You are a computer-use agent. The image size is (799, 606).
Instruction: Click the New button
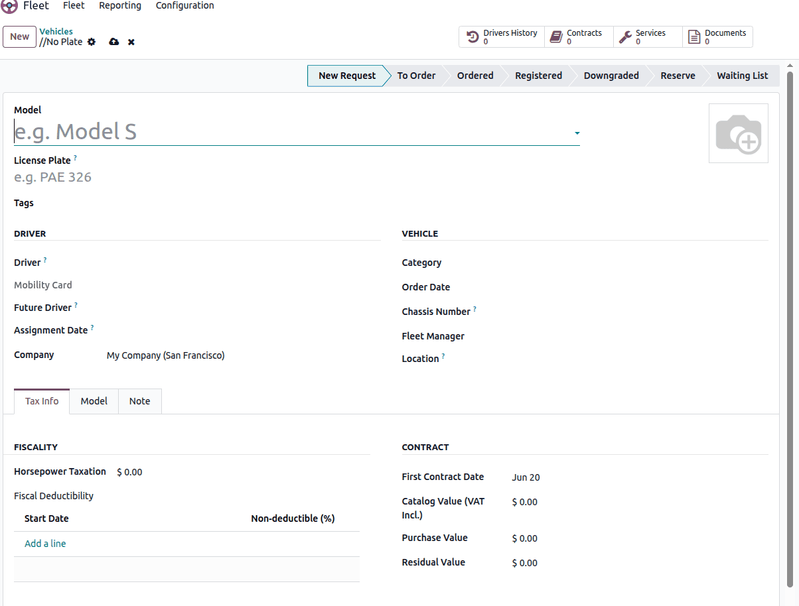pos(19,37)
